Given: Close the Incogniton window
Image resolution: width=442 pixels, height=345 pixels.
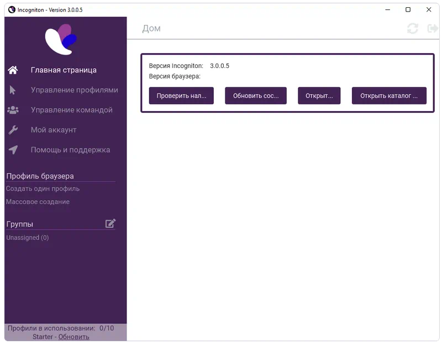Looking at the screenshot, I should 429,10.
